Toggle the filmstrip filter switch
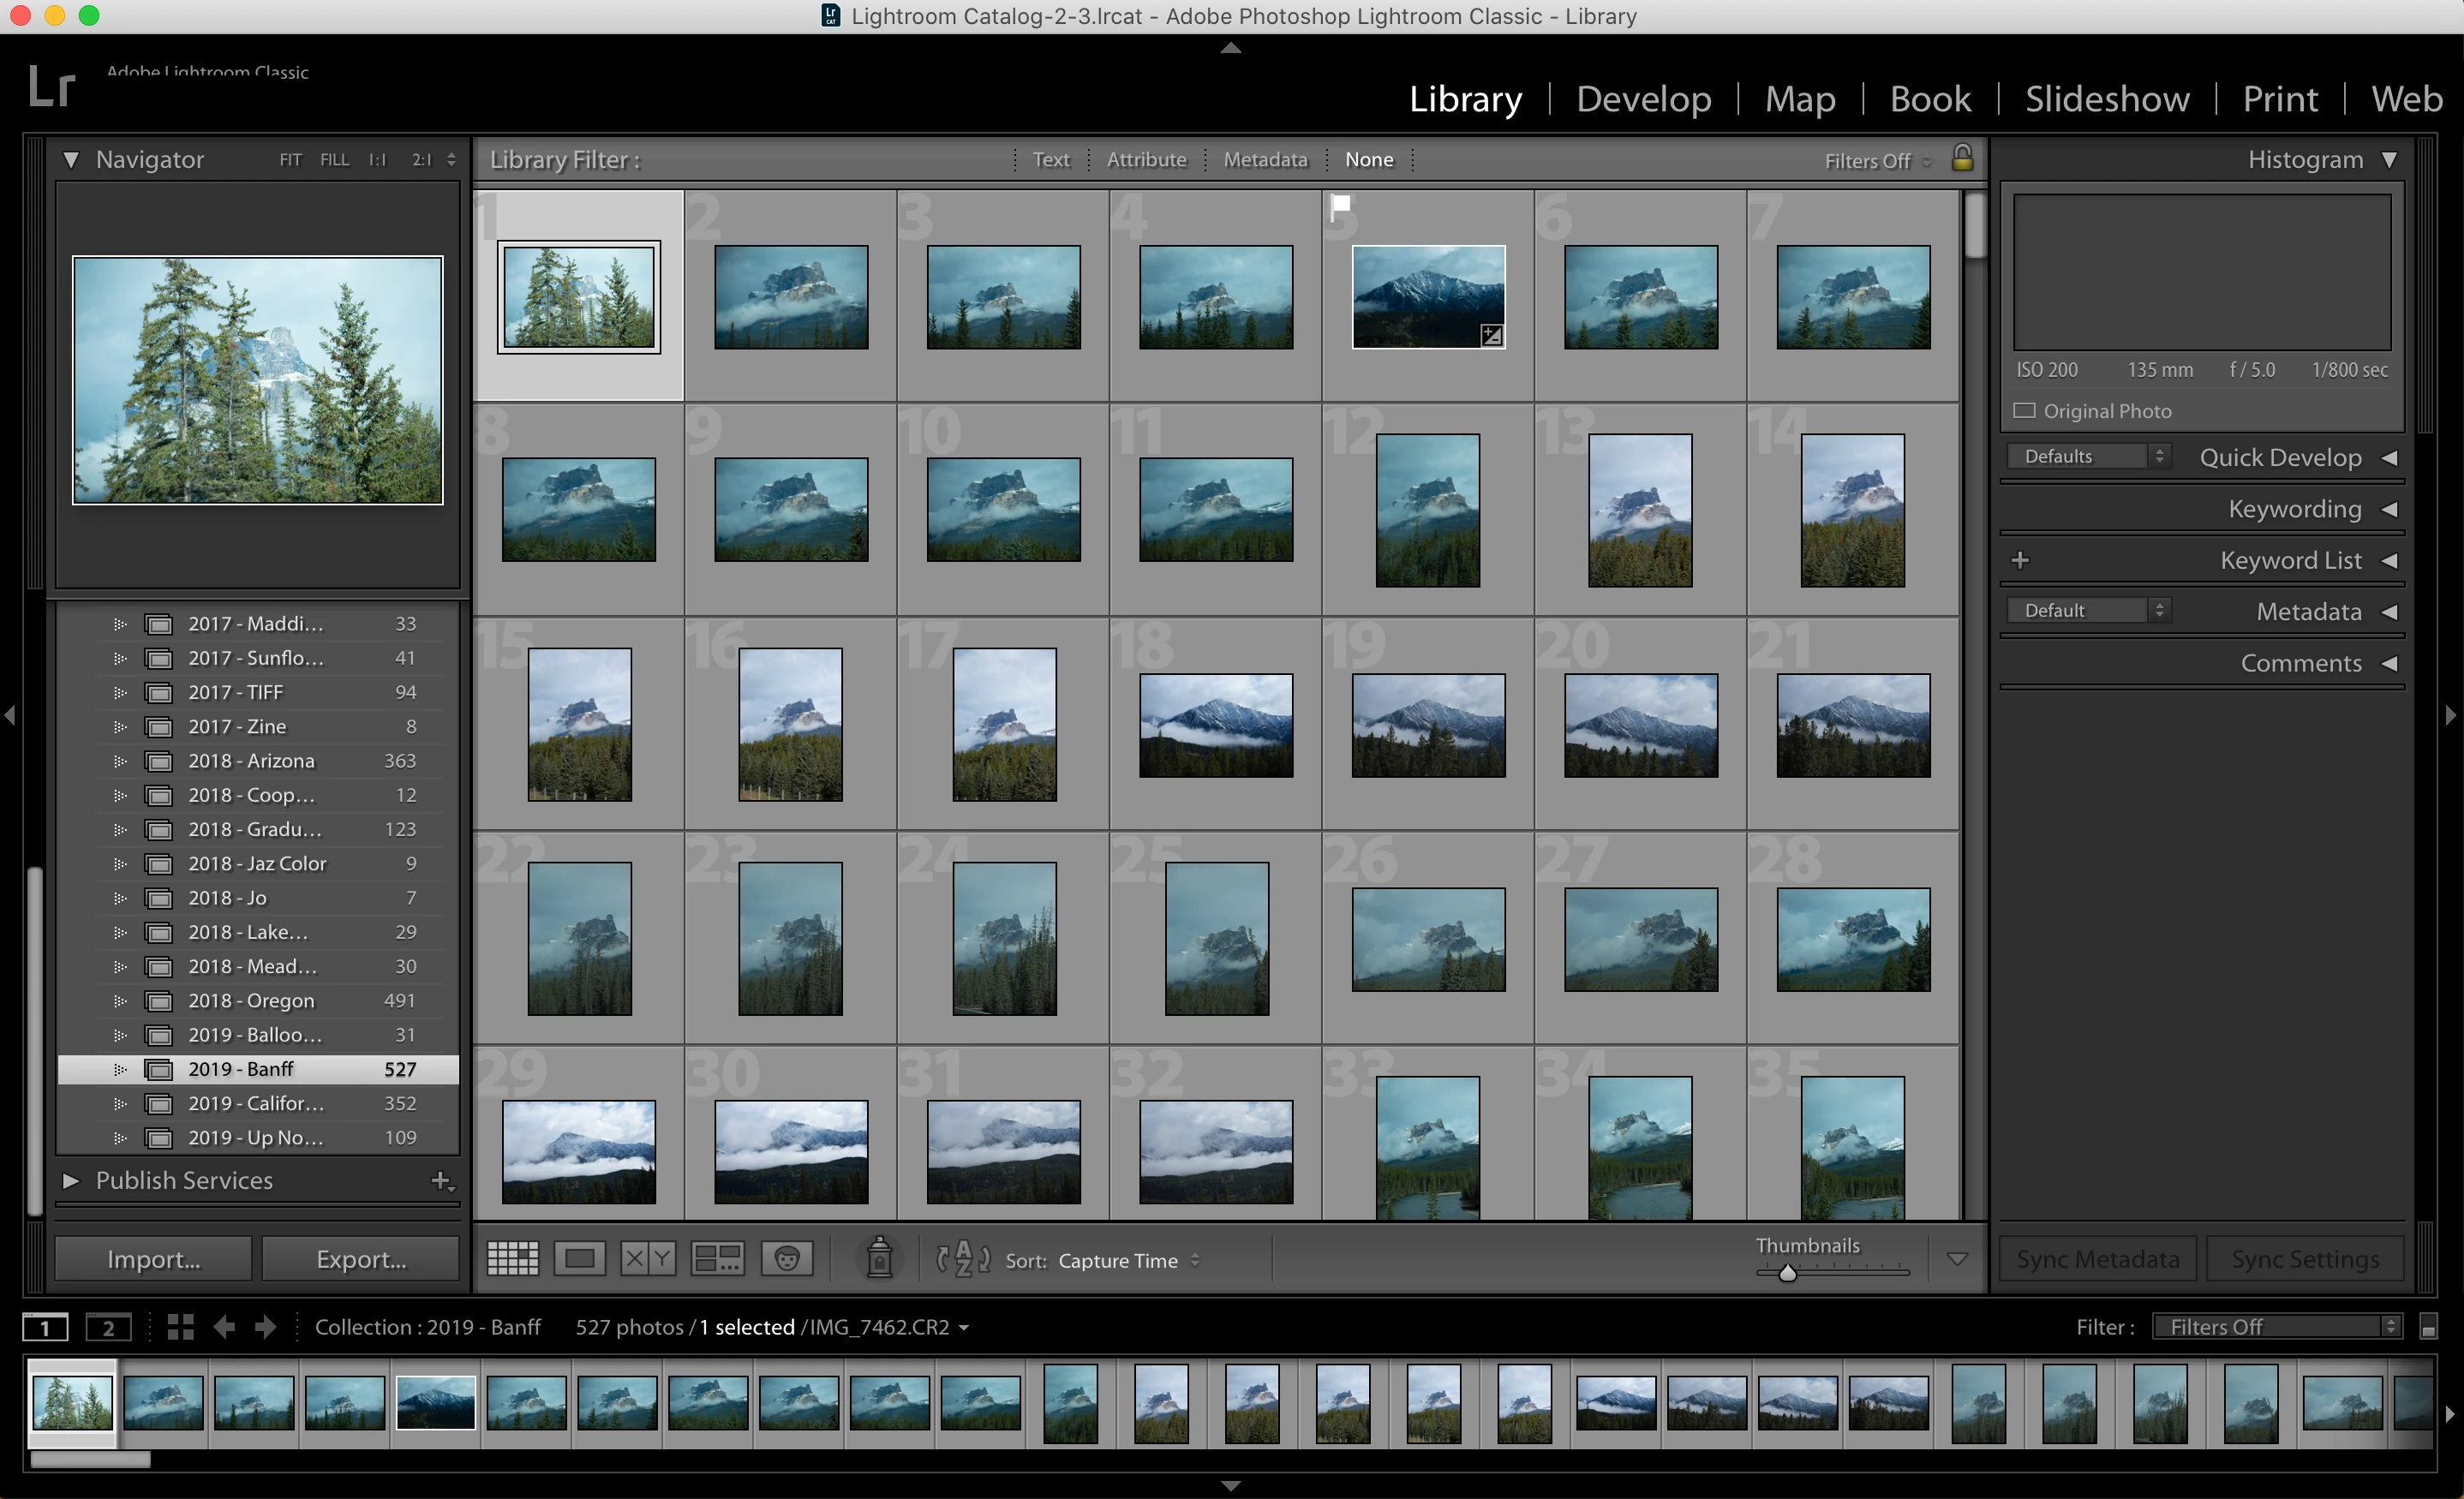2464x1499 pixels. [x=2428, y=1327]
